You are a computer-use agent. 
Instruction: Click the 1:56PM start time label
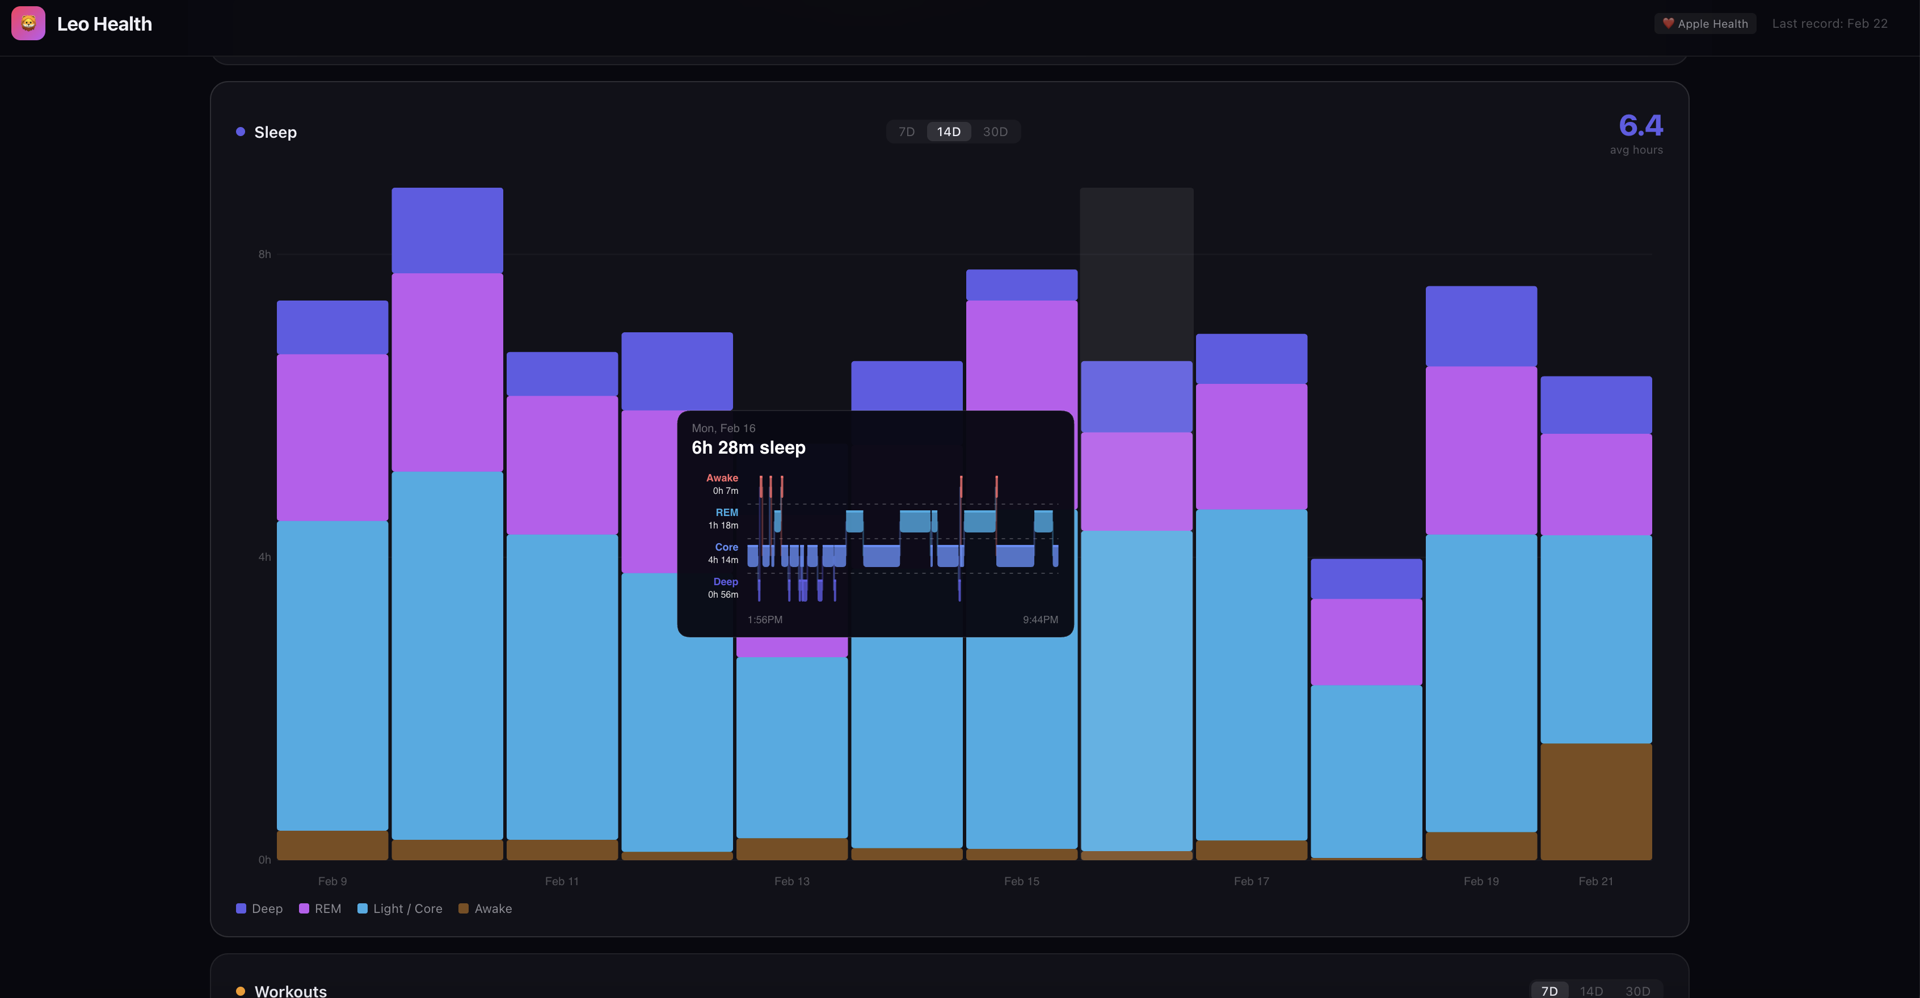click(765, 620)
